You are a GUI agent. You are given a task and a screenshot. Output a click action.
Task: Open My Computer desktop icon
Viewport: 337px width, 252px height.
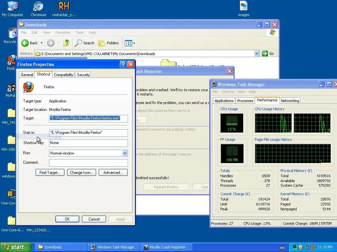click(x=13, y=9)
